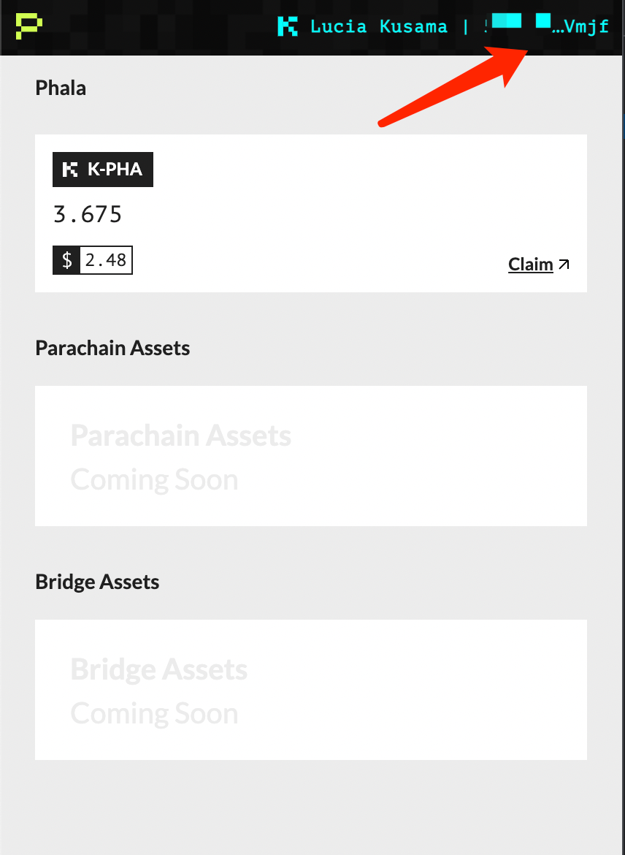The image size is (625, 855).
Task: Click the Kusama icon beside Lucia Kusama
Action: [x=288, y=27]
